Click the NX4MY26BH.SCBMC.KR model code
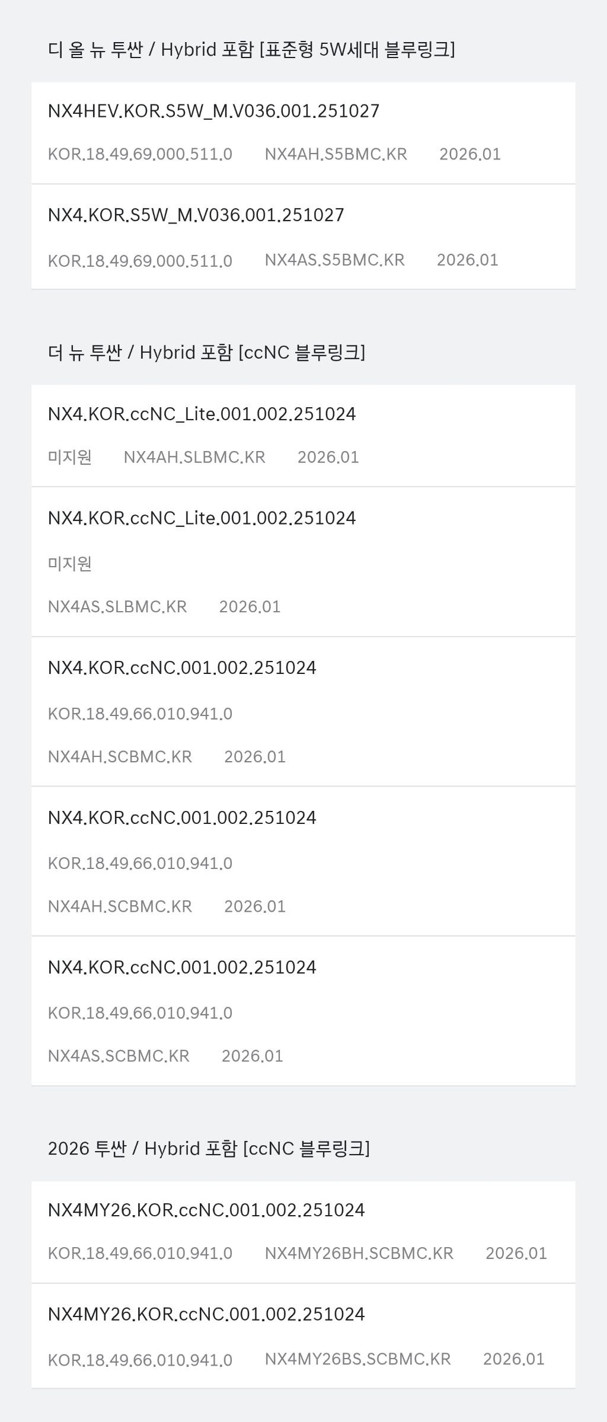This screenshot has height=1422, width=607. 359,1254
